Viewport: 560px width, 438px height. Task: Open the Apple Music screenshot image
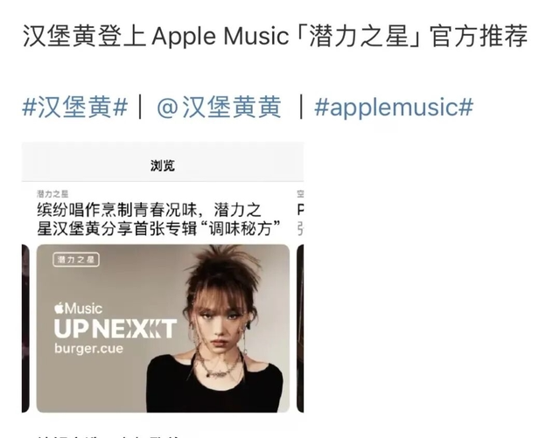(163, 277)
